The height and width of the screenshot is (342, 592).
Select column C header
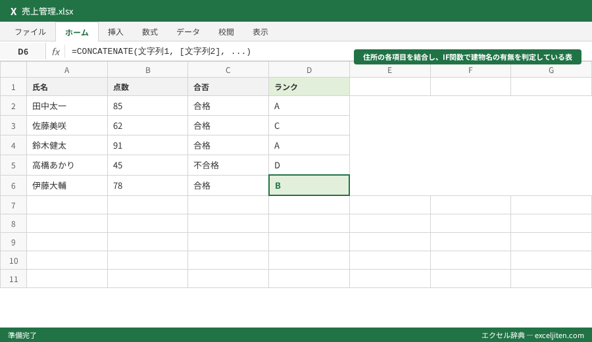pos(228,70)
